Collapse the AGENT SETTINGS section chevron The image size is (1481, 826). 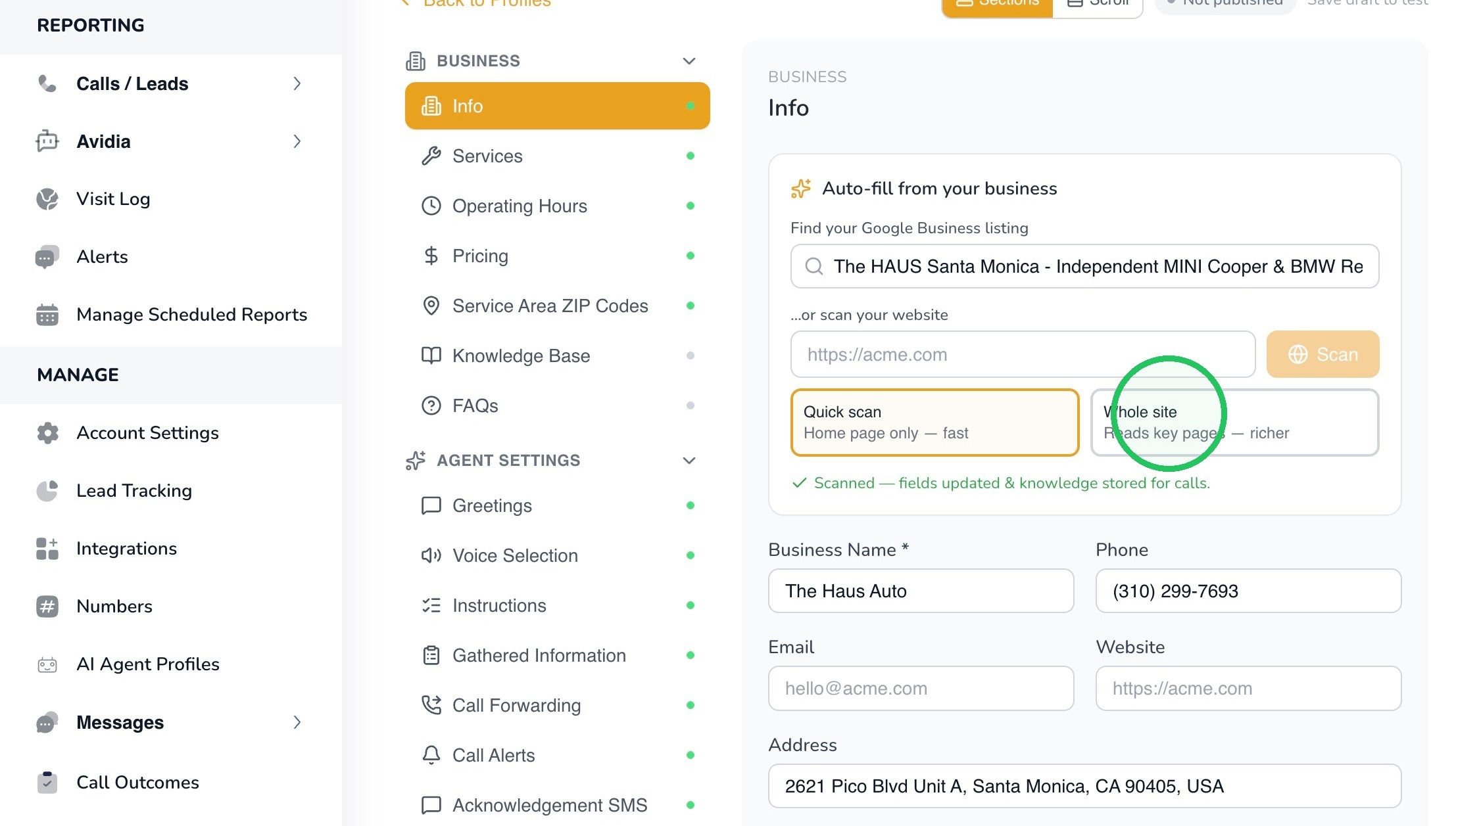pyautogui.click(x=689, y=461)
